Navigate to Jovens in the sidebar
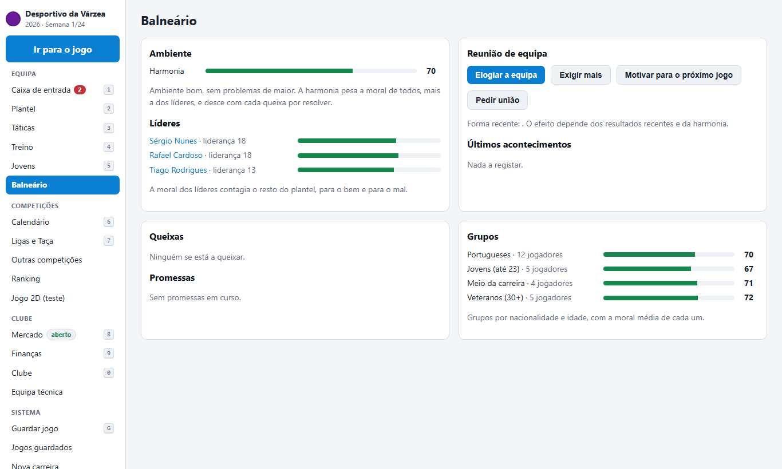The width and height of the screenshot is (782, 469). tap(62, 166)
